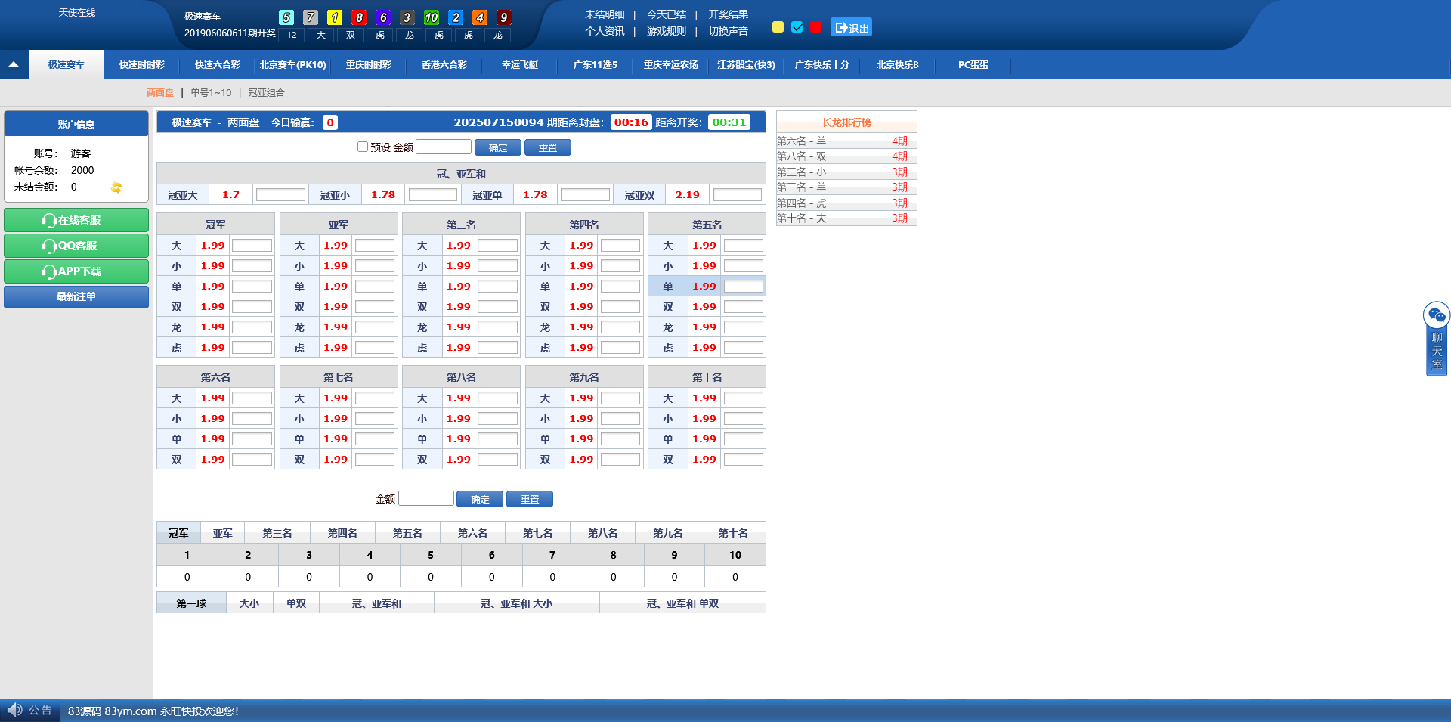The height and width of the screenshot is (722, 1451).
Task: Open 未结明细 unsettled details link
Action: point(605,14)
